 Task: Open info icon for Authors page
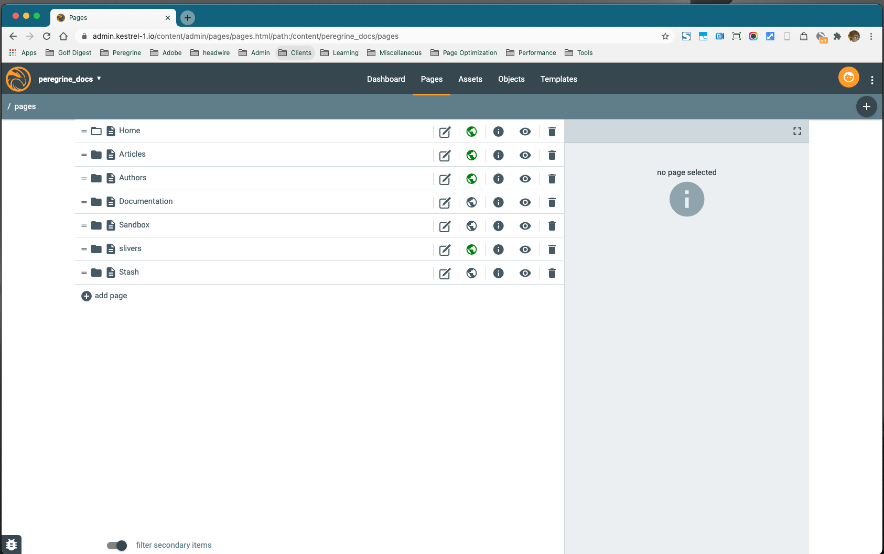pos(498,179)
